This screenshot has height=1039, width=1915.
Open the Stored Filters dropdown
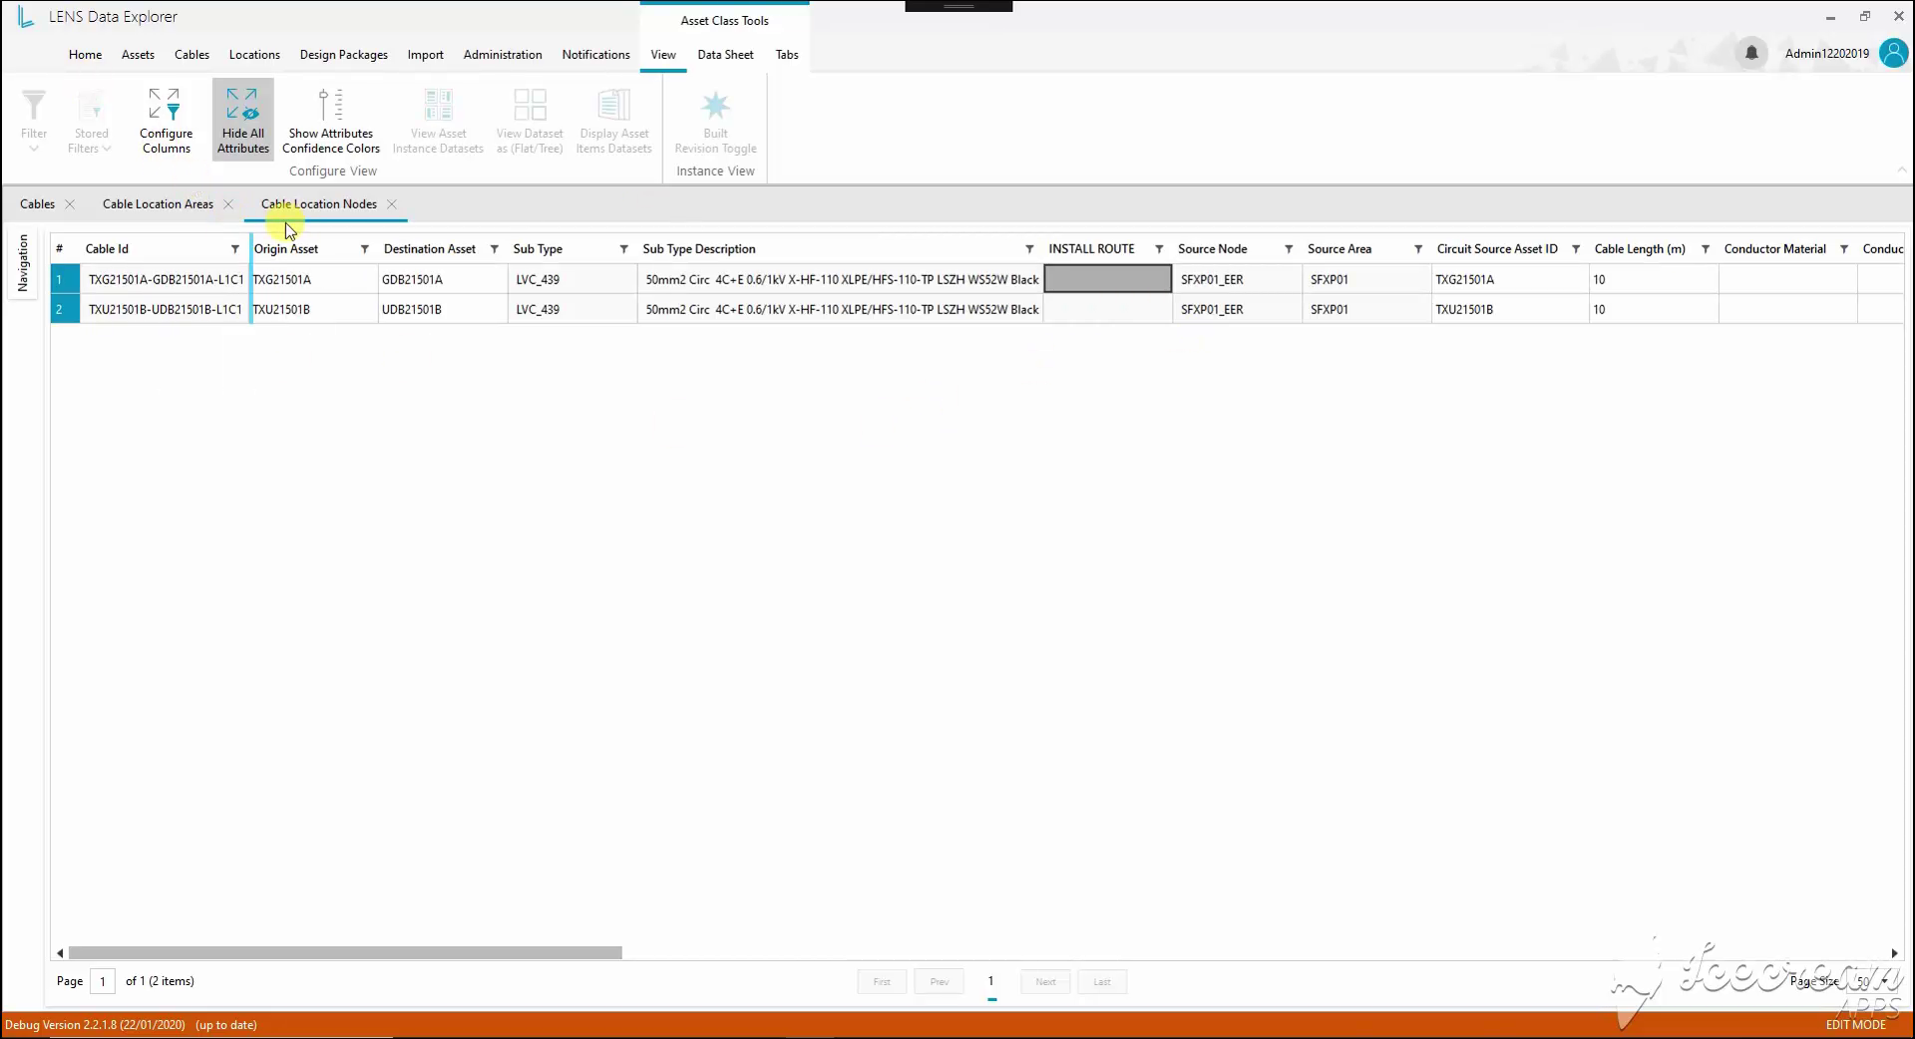91,120
